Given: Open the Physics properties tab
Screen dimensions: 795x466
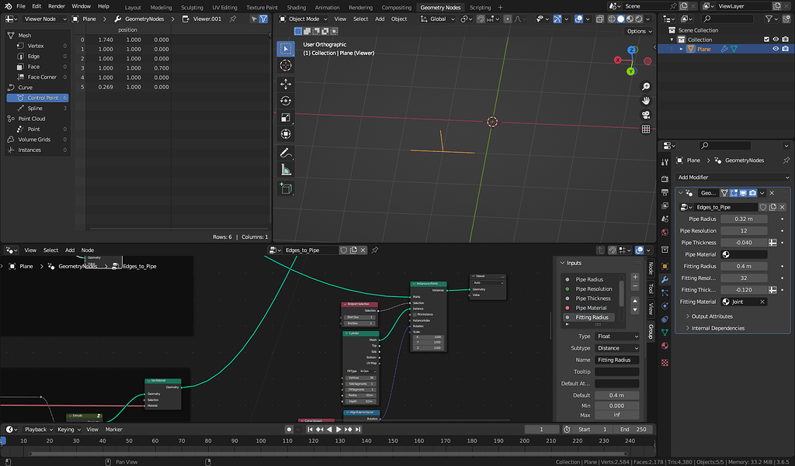Looking at the screenshot, I should pos(665,306).
